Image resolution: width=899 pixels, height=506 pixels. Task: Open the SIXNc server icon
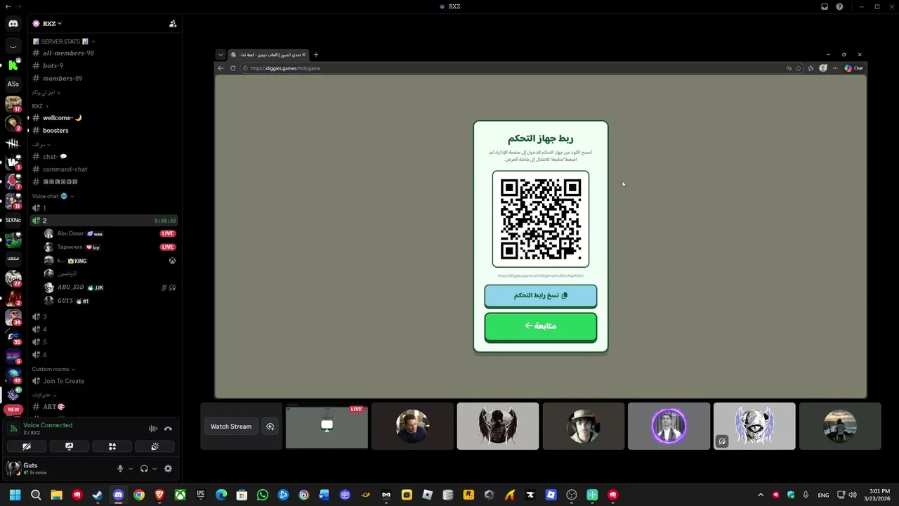[x=13, y=220]
